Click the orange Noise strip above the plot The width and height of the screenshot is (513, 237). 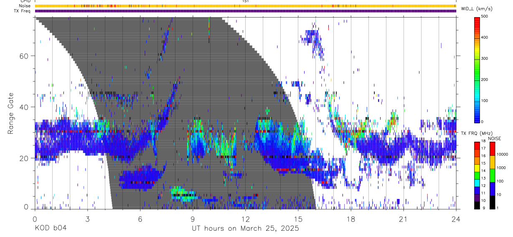(245, 6)
